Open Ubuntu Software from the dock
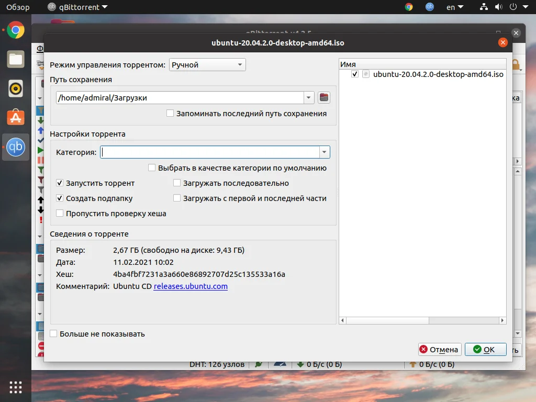 15,118
